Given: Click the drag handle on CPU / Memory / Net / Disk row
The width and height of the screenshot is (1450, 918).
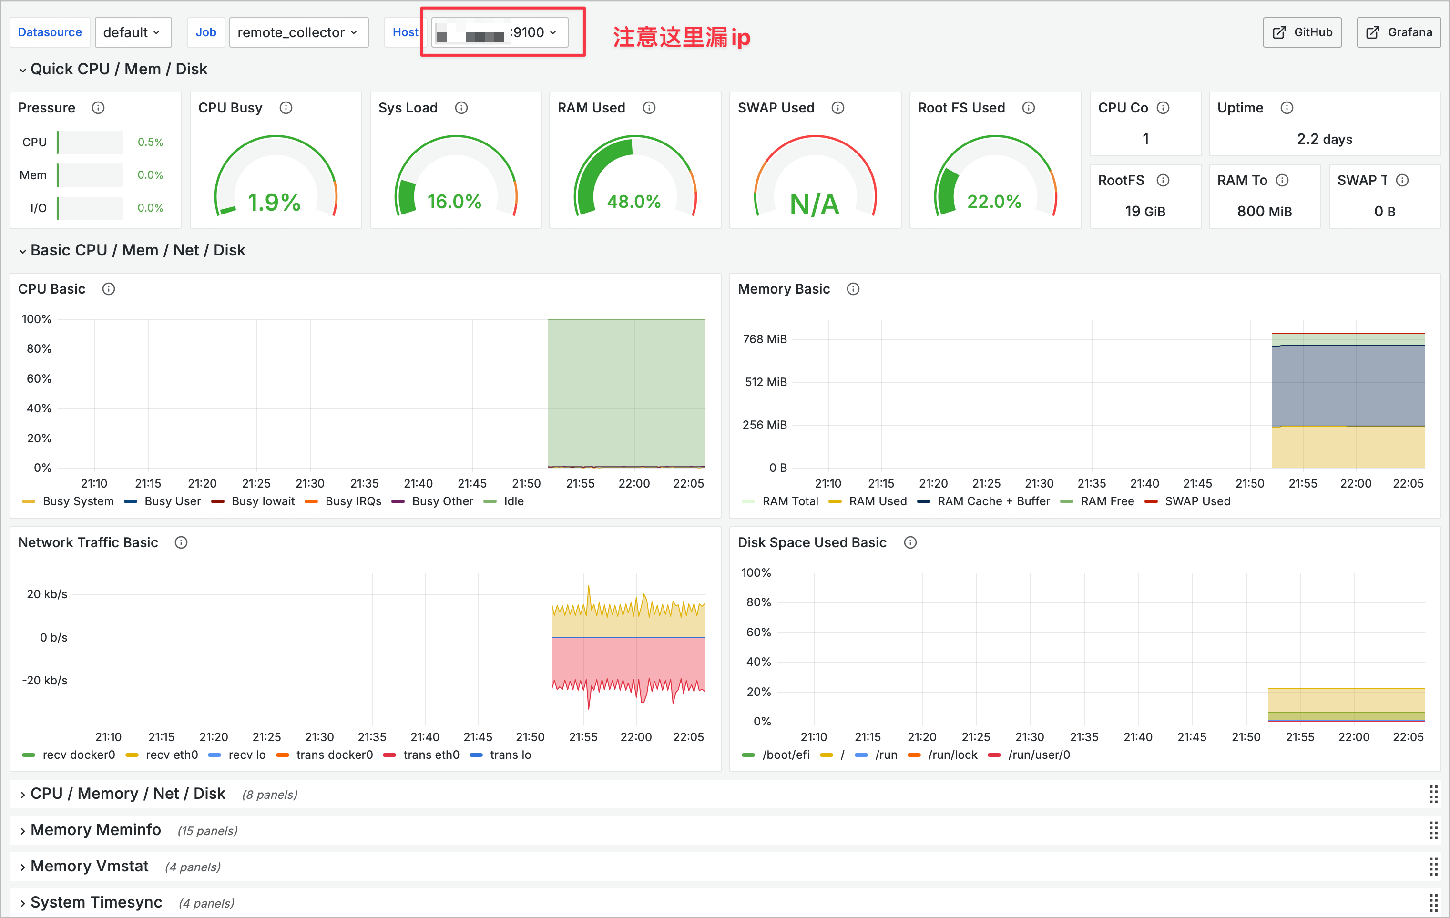Looking at the screenshot, I should [1433, 795].
